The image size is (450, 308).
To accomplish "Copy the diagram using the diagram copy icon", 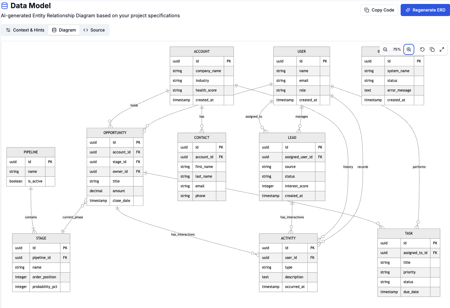I will tap(432, 49).
